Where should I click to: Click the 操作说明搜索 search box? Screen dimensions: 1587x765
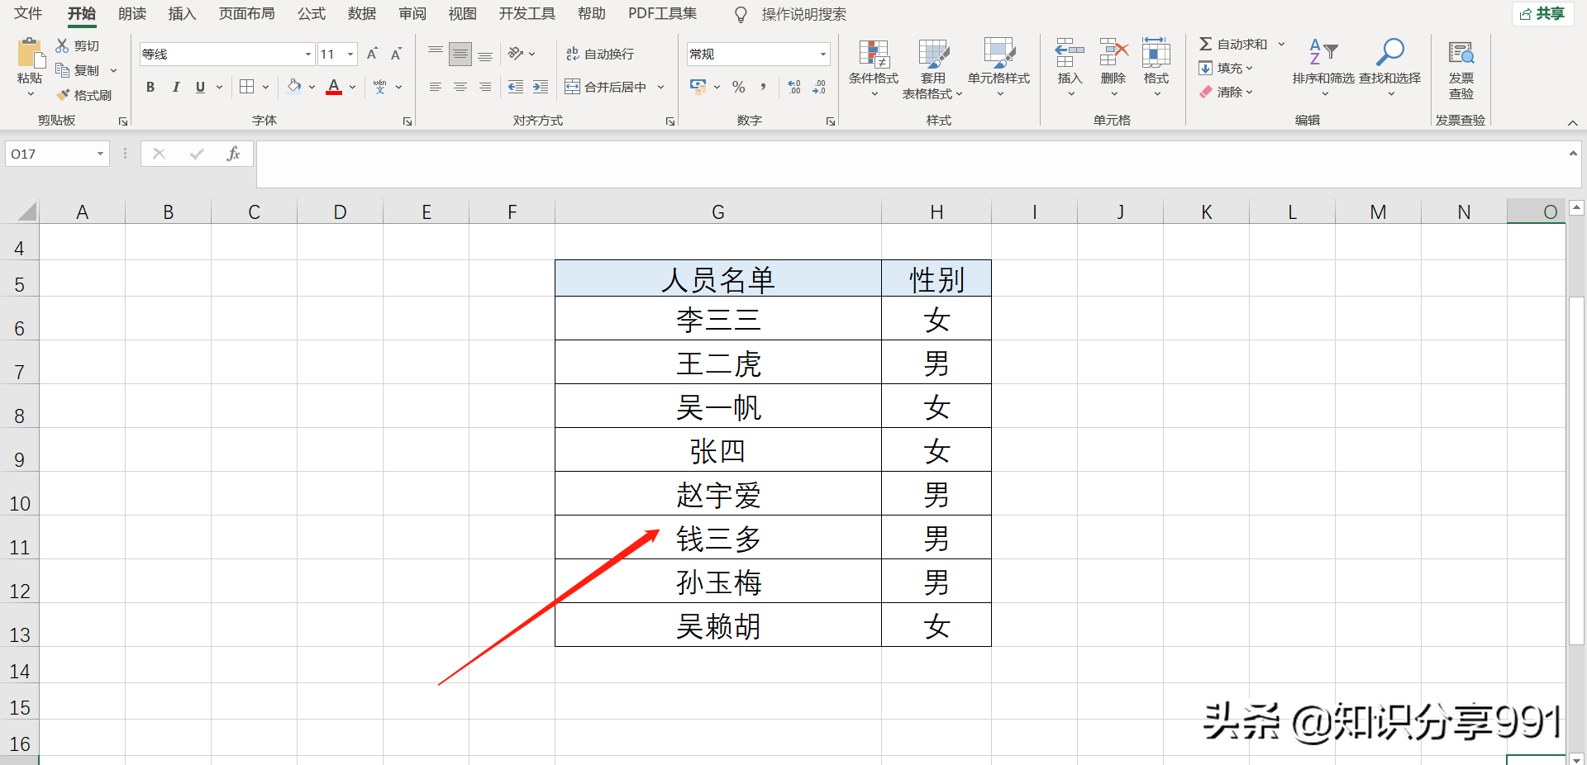coord(803,14)
